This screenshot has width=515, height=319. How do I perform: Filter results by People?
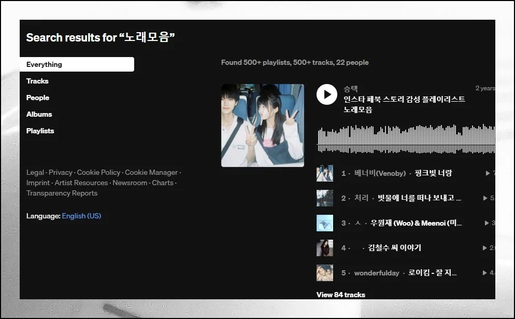point(38,98)
